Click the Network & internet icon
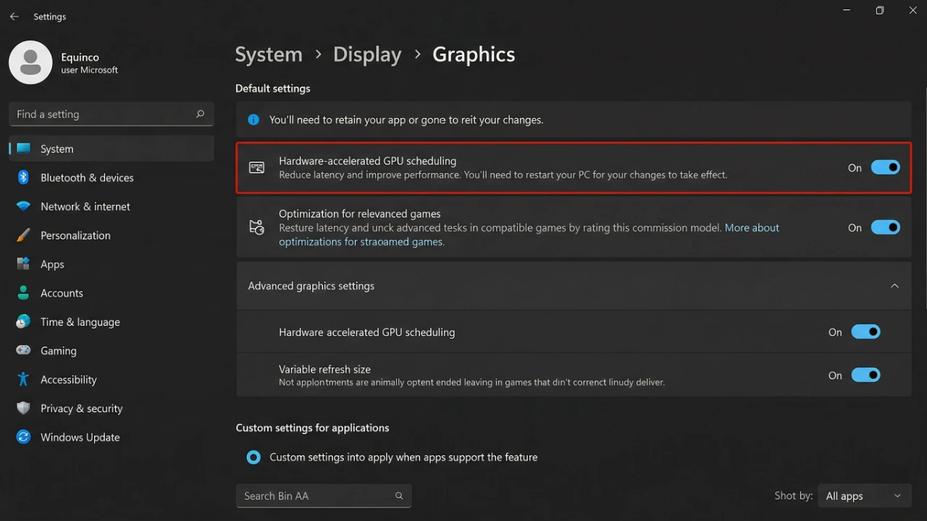927x521 pixels. [x=23, y=206]
